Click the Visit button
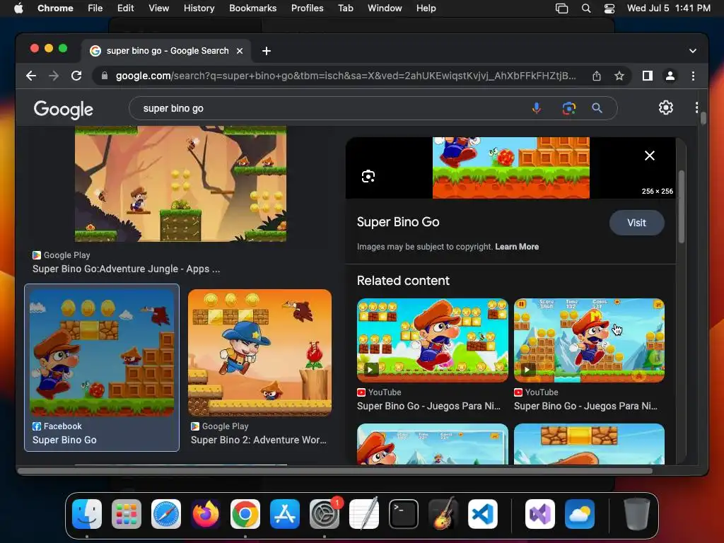 click(x=637, y=223)
